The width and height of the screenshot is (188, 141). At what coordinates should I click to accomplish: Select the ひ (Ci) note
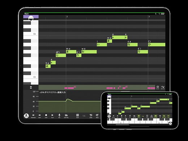pyautogui.click(x=157, y=44)
